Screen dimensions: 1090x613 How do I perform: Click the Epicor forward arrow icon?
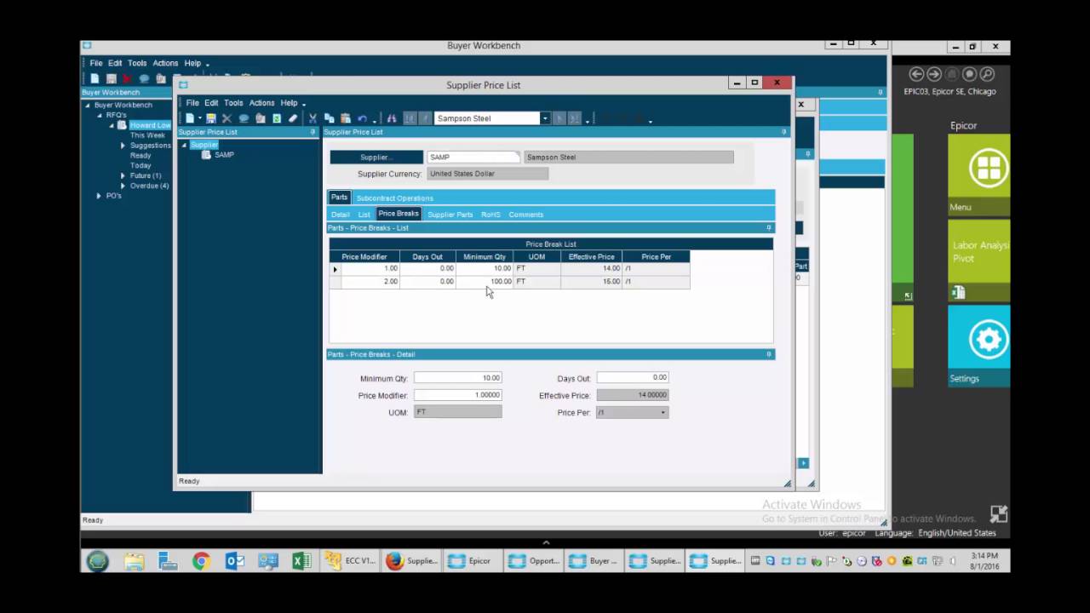pos(934,74)
